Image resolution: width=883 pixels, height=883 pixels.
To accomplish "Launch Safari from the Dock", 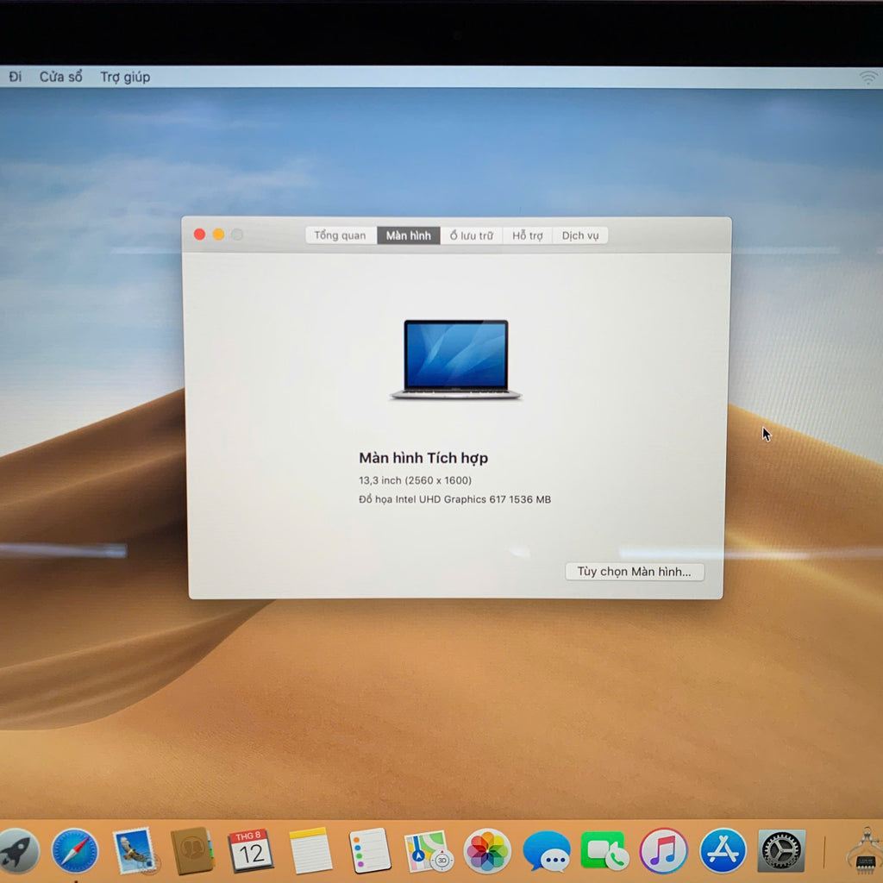I will click(x=74, y=851).
